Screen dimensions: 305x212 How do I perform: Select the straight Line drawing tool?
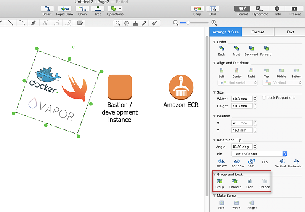(x=11, y=23)
